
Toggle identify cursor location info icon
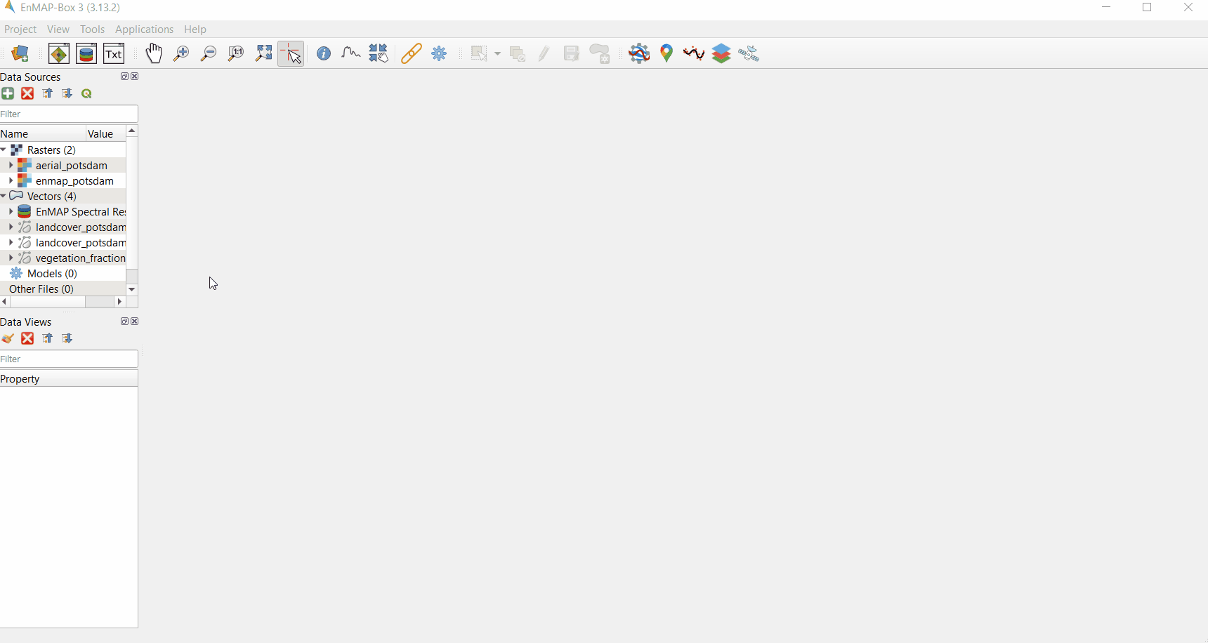324,54
